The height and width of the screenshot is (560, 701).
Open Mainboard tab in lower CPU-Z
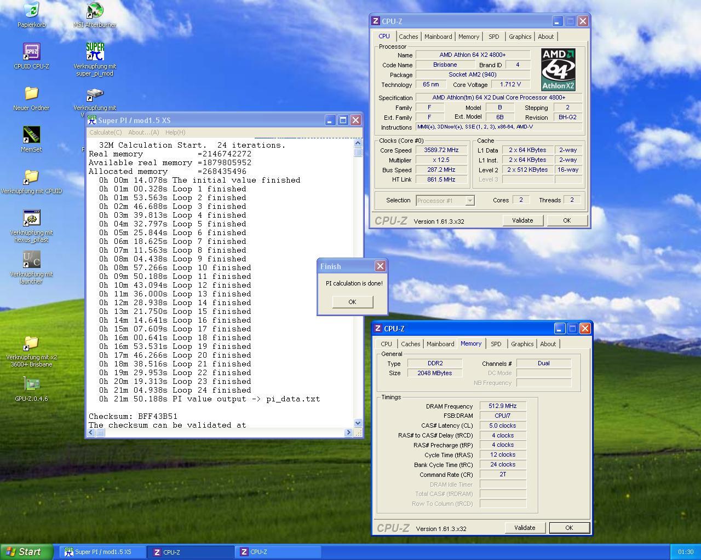point(440,344)
